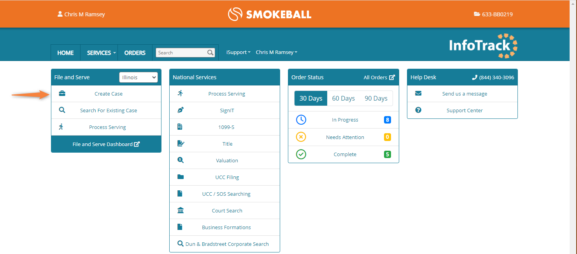Click the magnifier icon beside Search For Existing Case
The height and width of the screenshot is (254, 577).
(62, 110)
